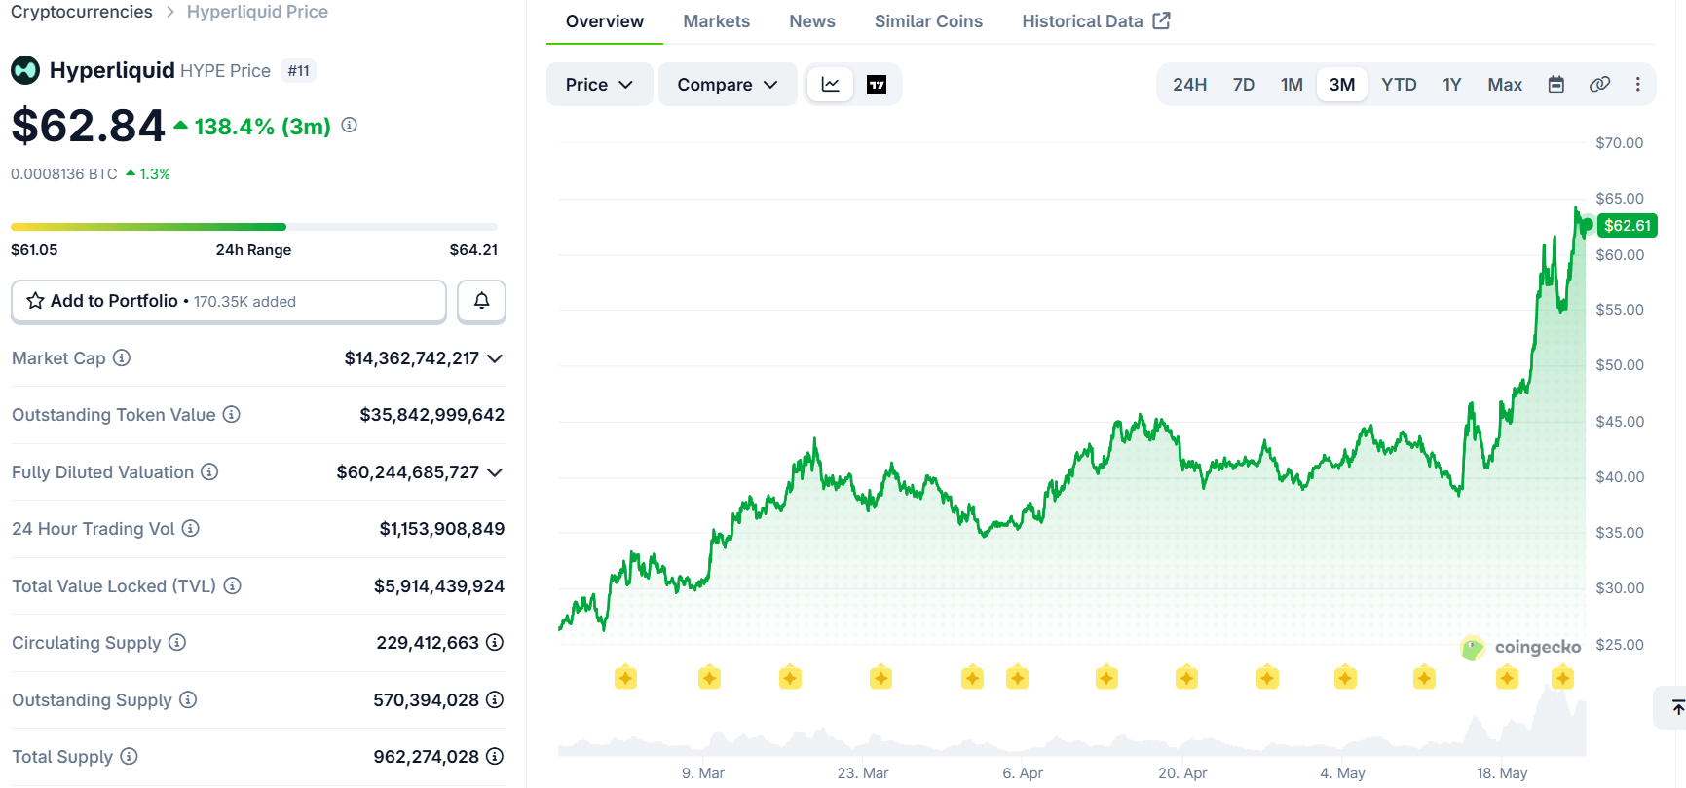Open the custom date range calendar icon
The image size is (1686, 788).
pos(1556,85)
